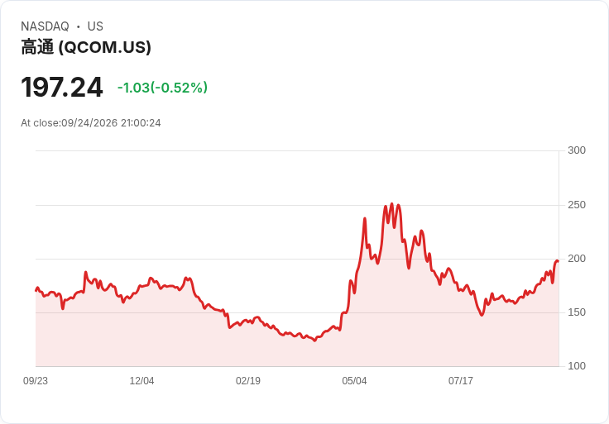Click the 200 price axis label
The width and height of the screenshot is (609, 424).
coord(577,259)
